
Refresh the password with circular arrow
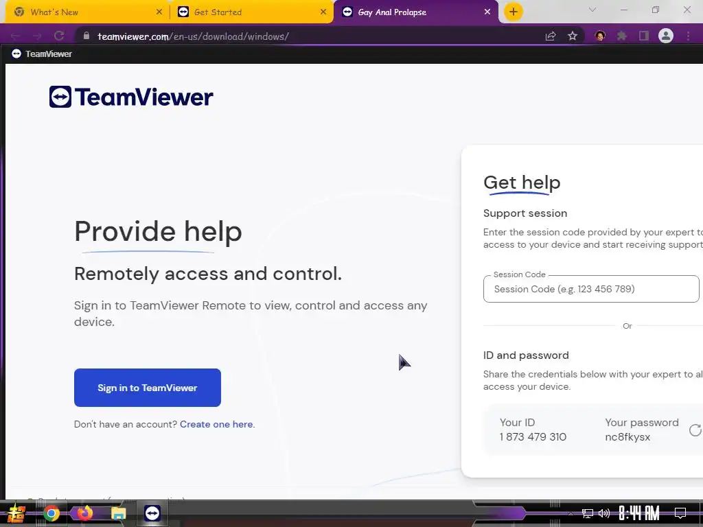[695, 430]
